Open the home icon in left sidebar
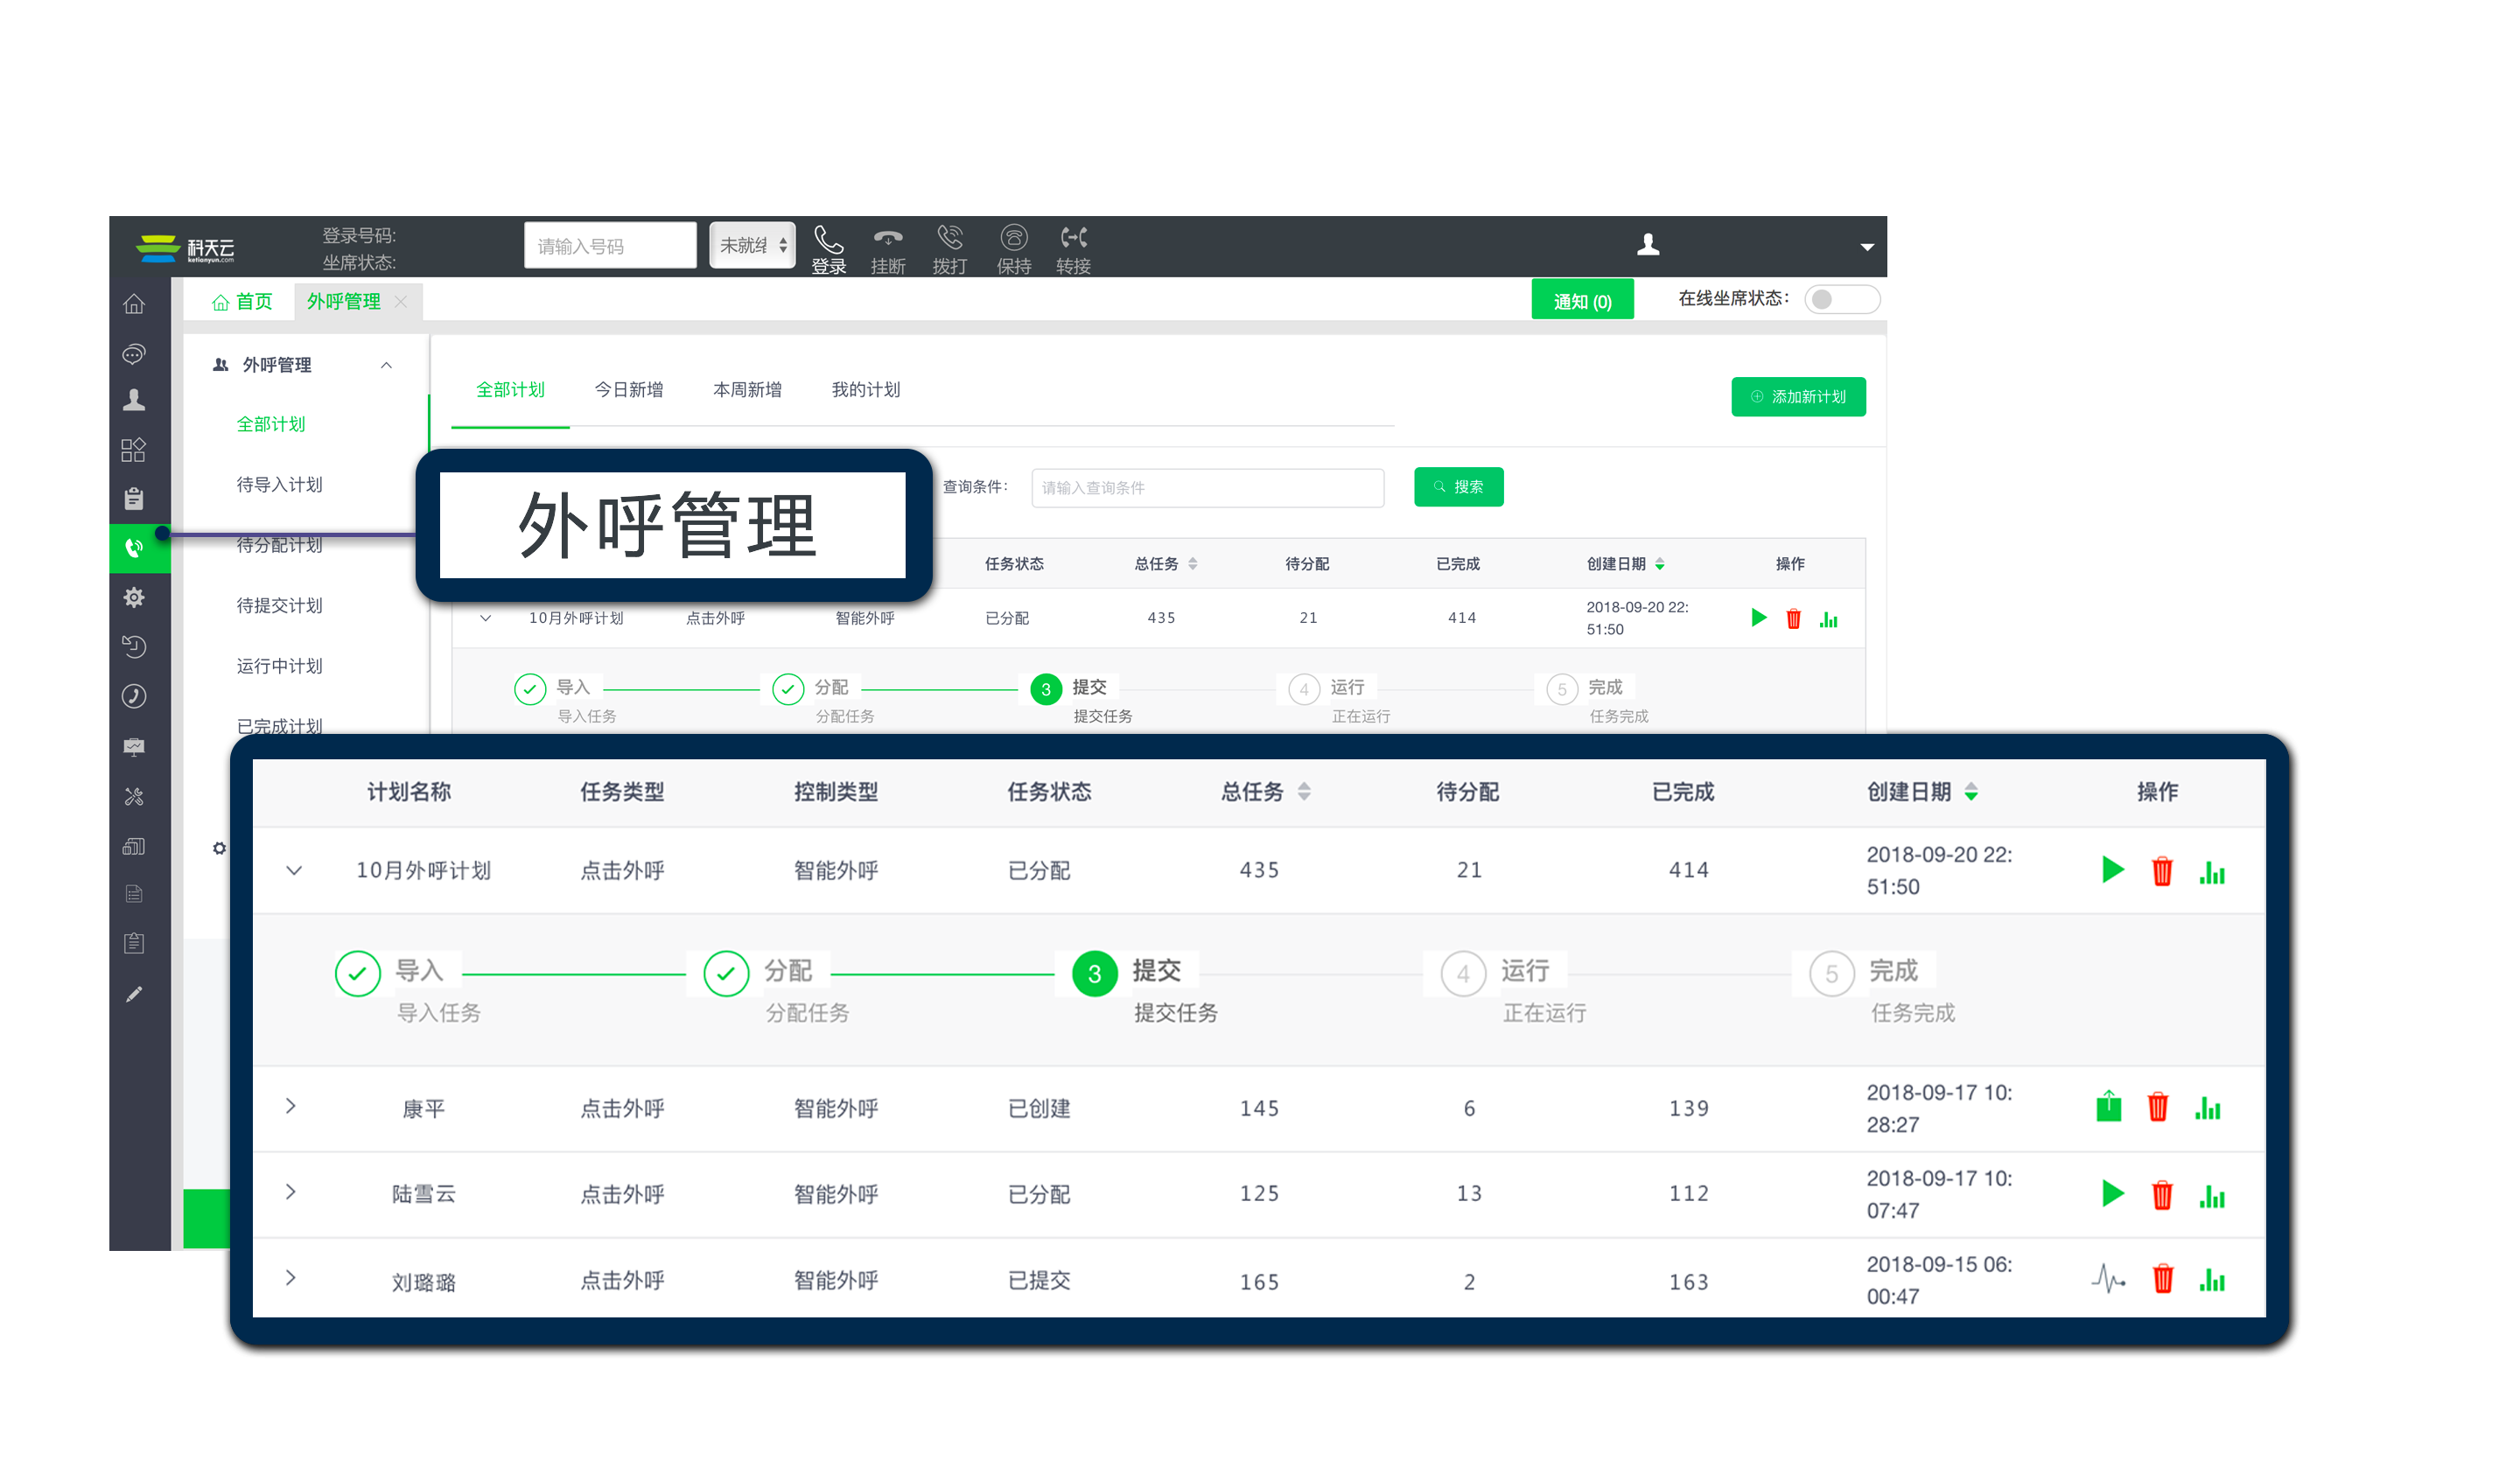Image resolution: width=2520 pixels, height=1467 pixels. tap(134, 304)
